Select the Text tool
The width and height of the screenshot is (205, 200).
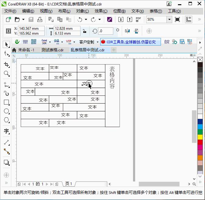[x=6, y=131]
